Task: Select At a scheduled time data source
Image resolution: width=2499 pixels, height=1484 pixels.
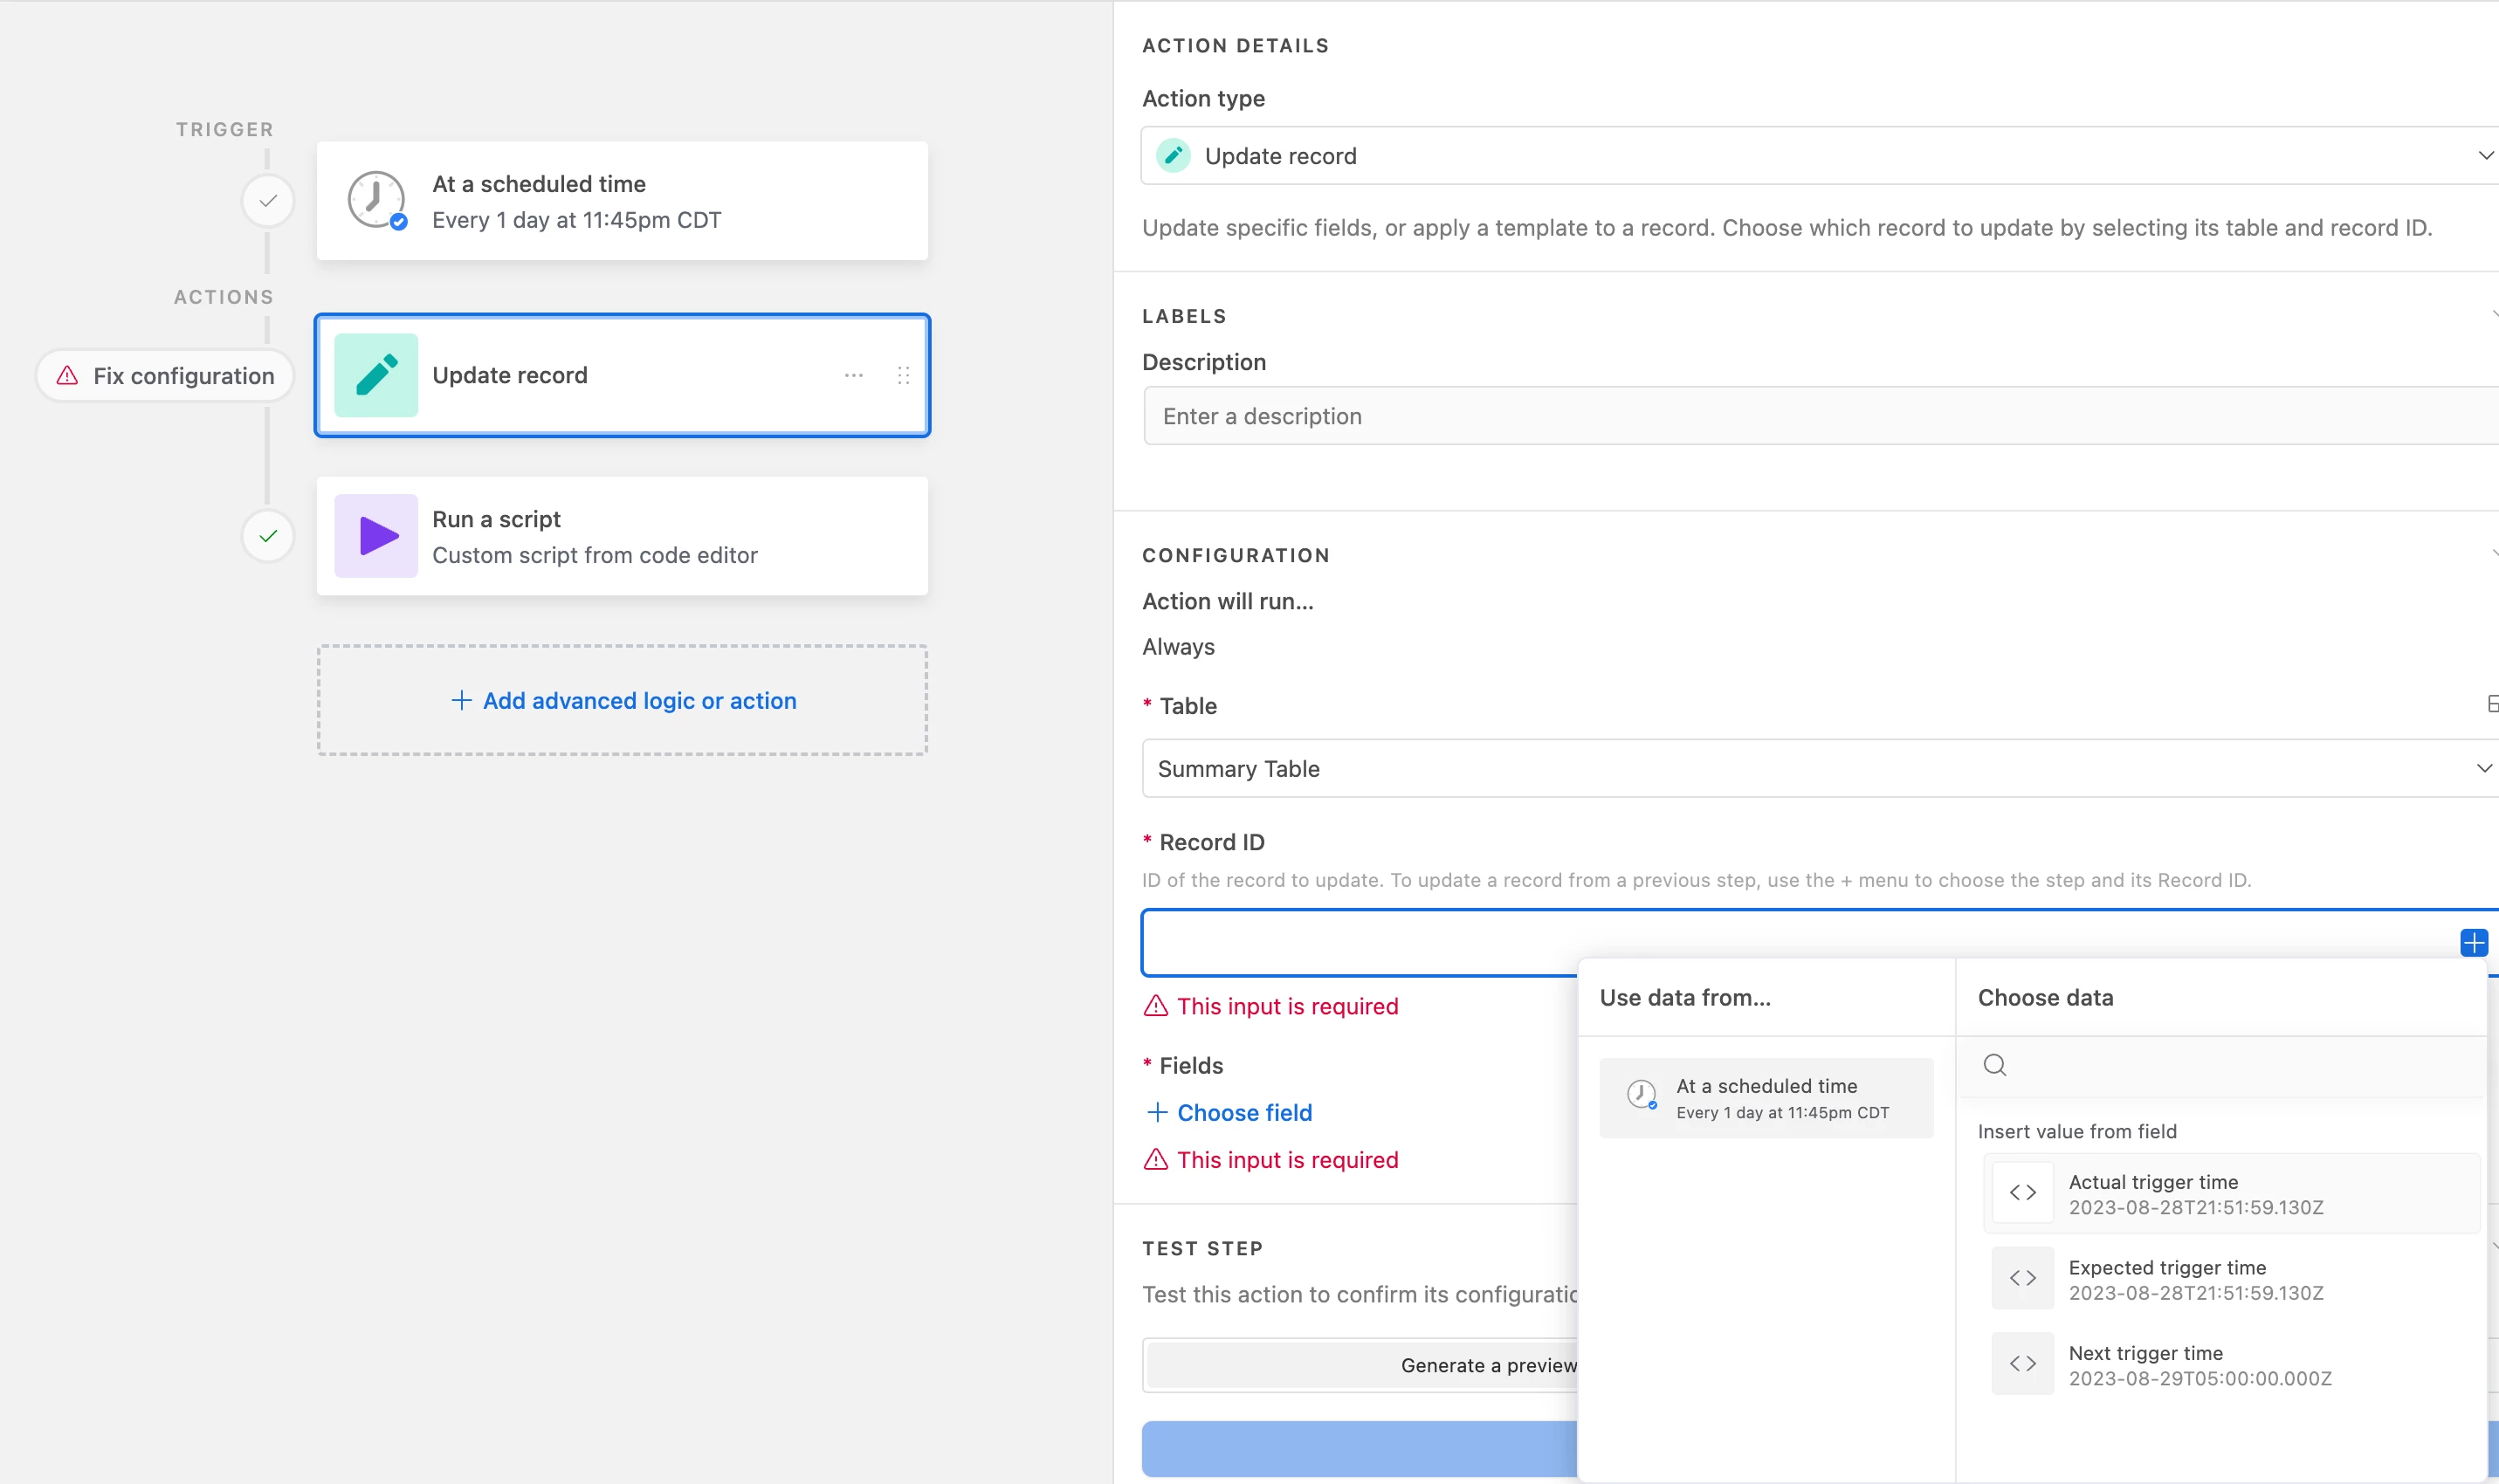Action: pos(1766,1098)
